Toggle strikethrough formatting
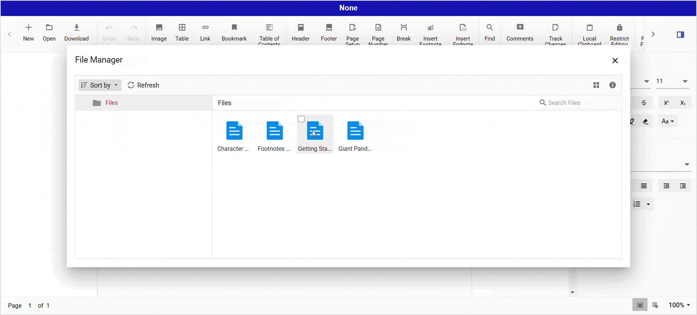The image size is (697, 315). (644, 103)
